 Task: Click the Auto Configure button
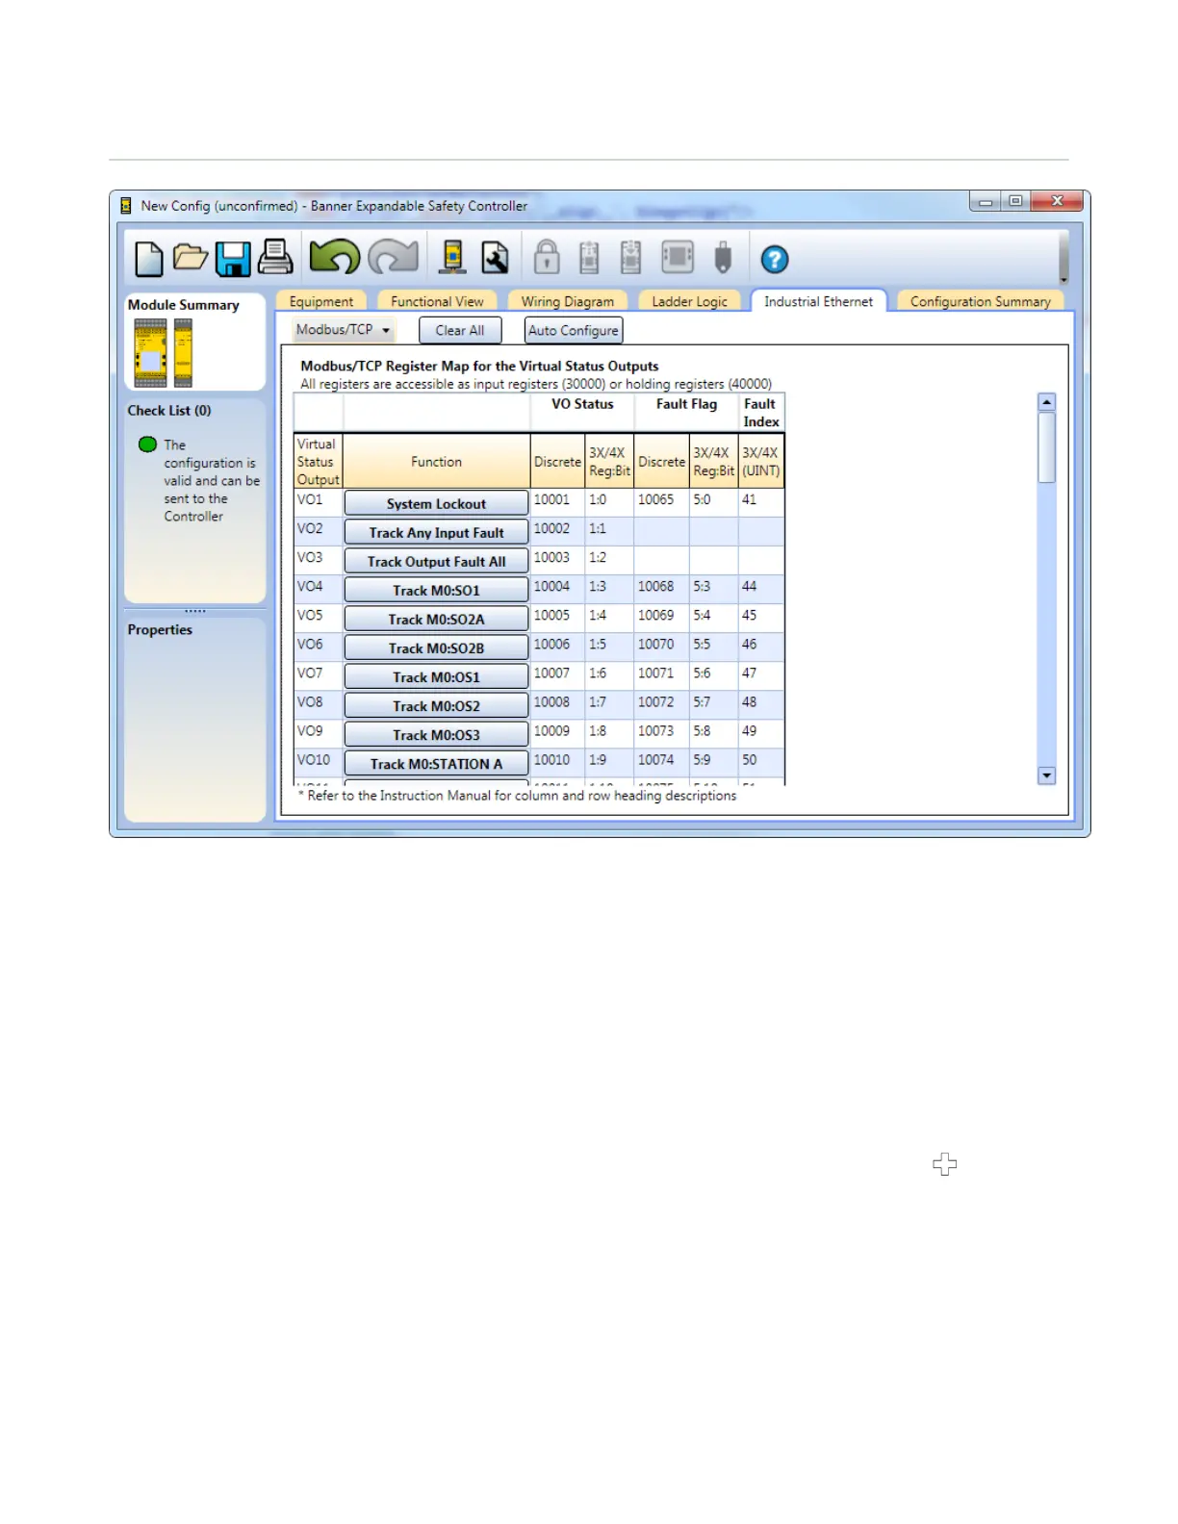574,330
